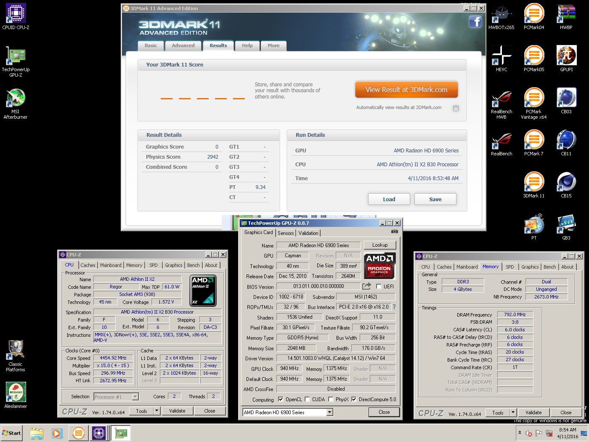589x442 pixels.
Task: Open the PCMark Vantage x64 shortcut
Action: pos(534,104)
